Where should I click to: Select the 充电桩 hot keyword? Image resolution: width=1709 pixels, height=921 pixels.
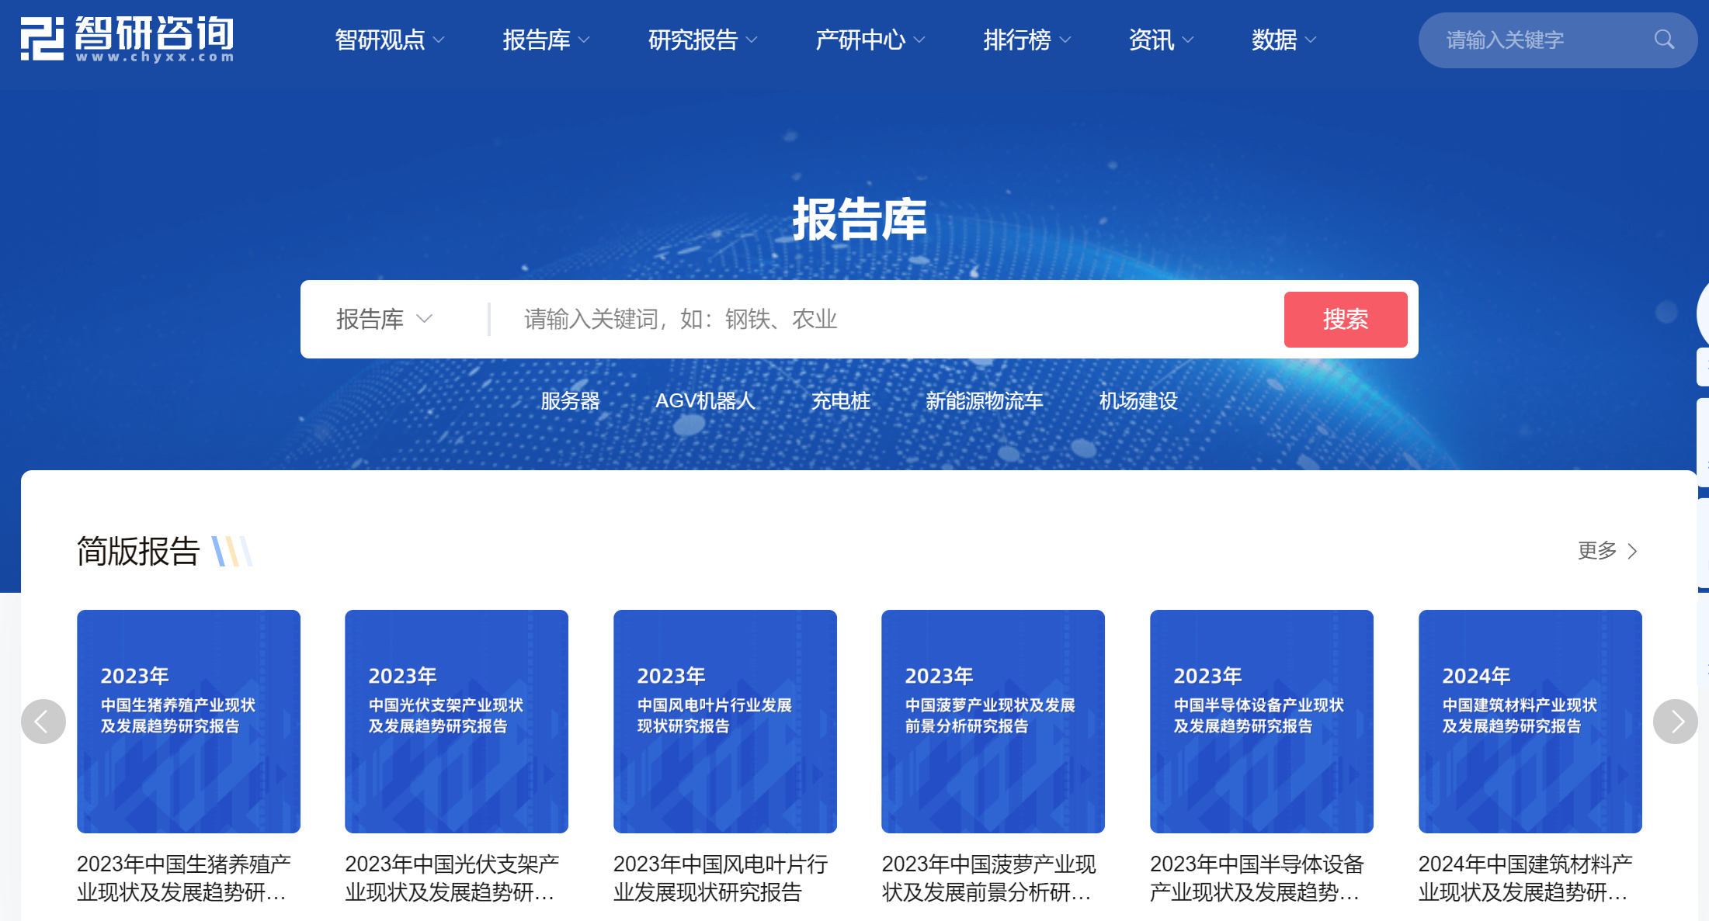point(841,401)
